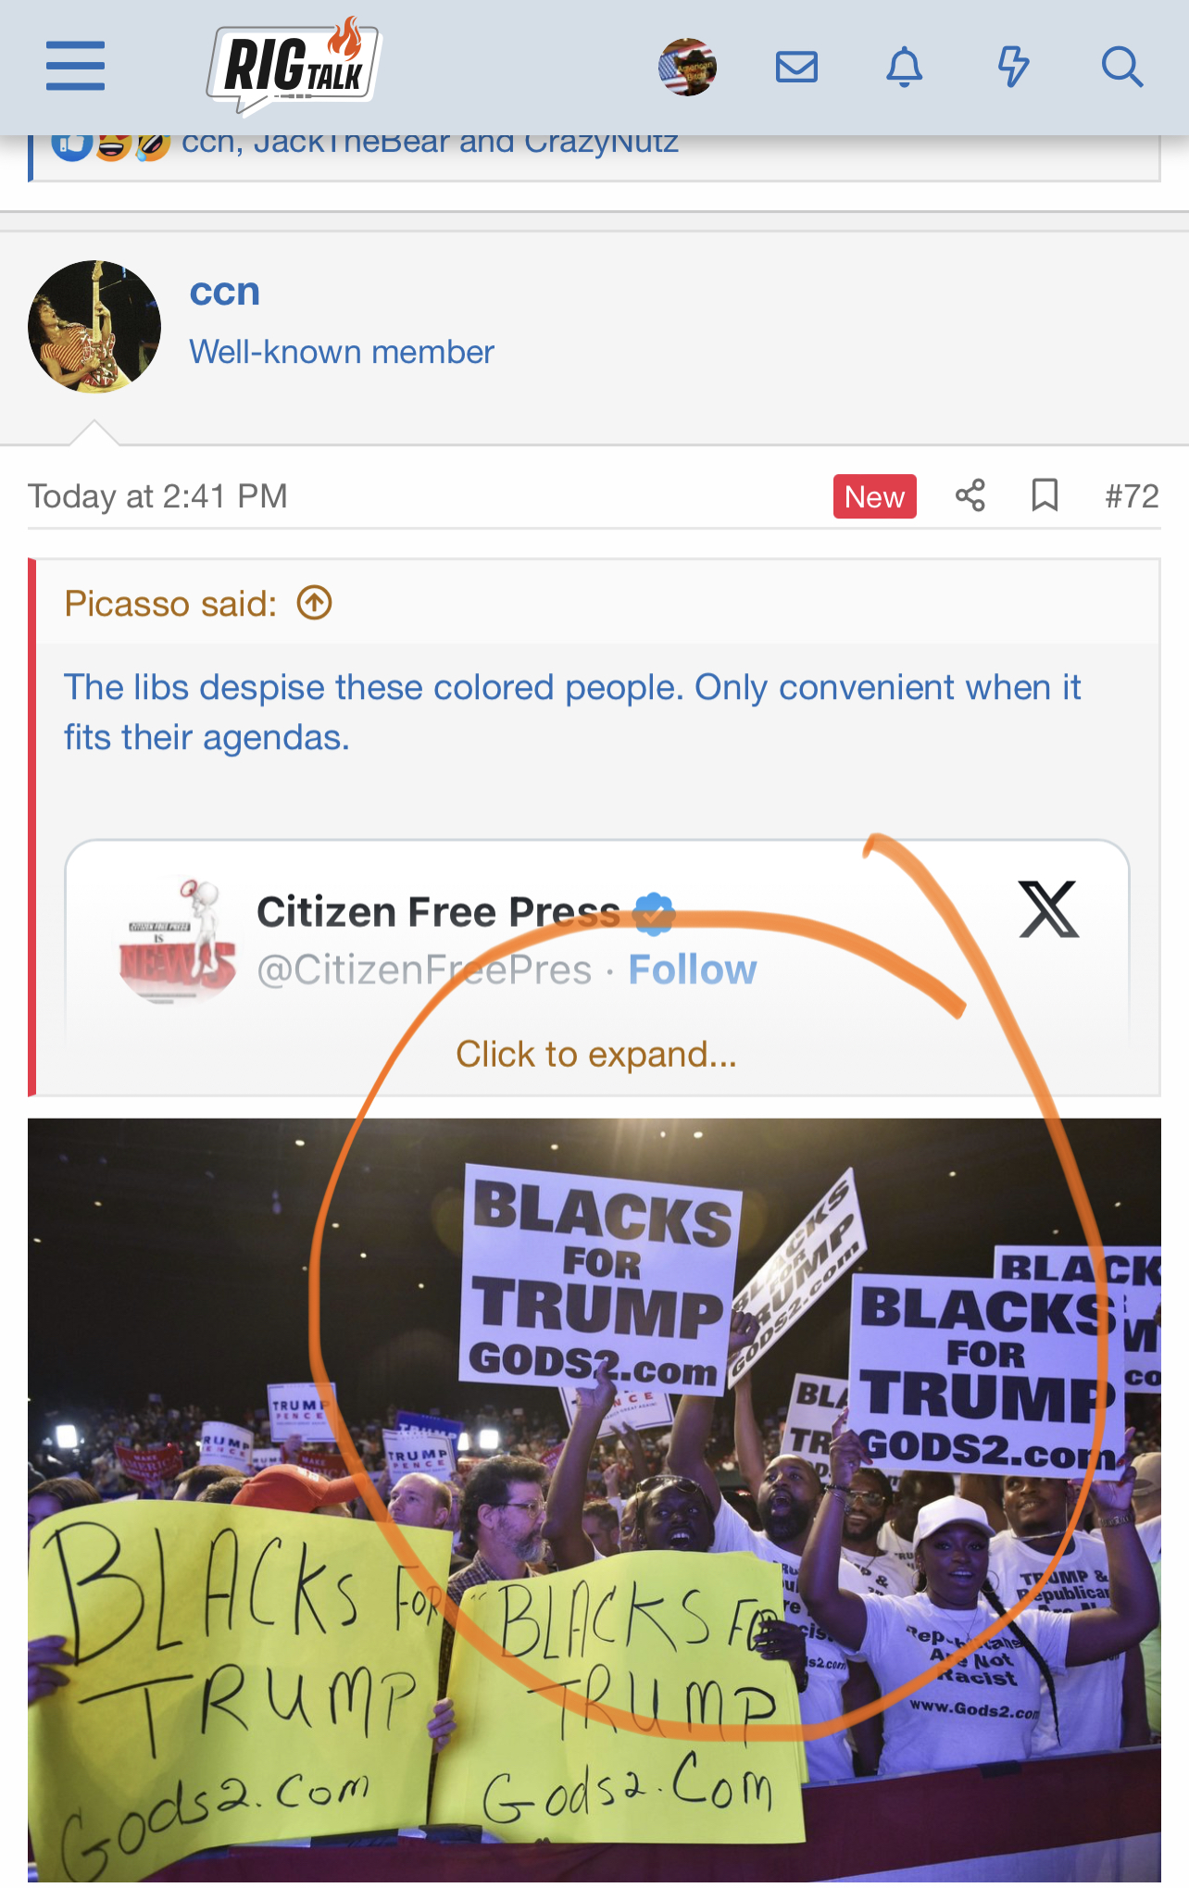The height and width of the screenshot is (1888, 1189).
Task: Open the conversations envelope icon
Action: tap(796, 67)
